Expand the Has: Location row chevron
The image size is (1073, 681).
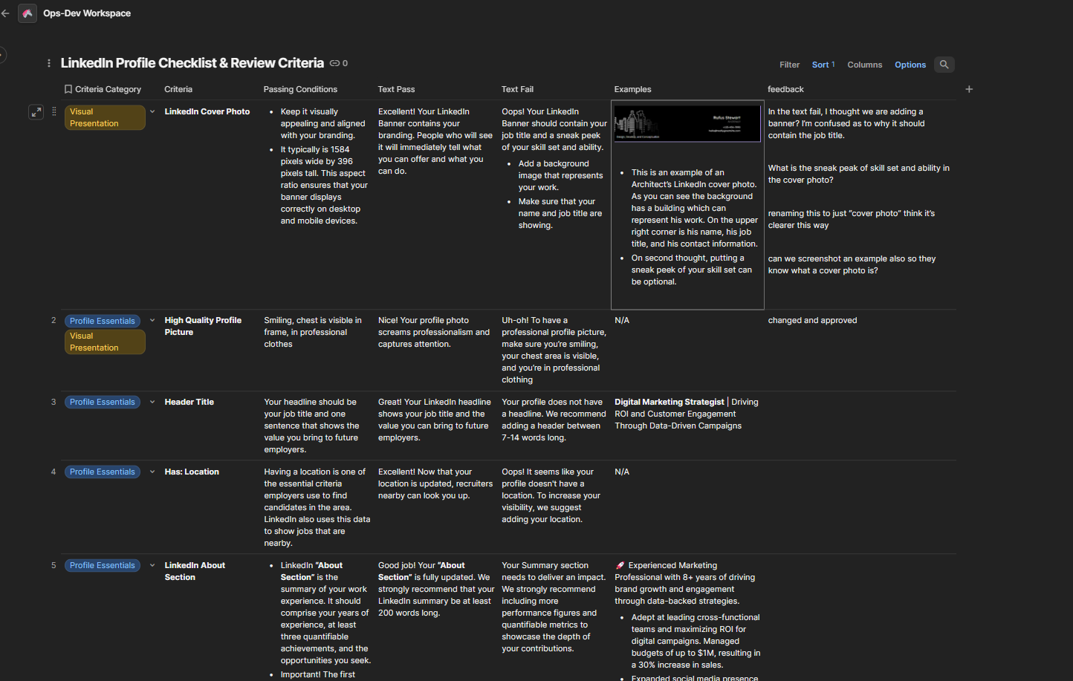tap(152, 472)
